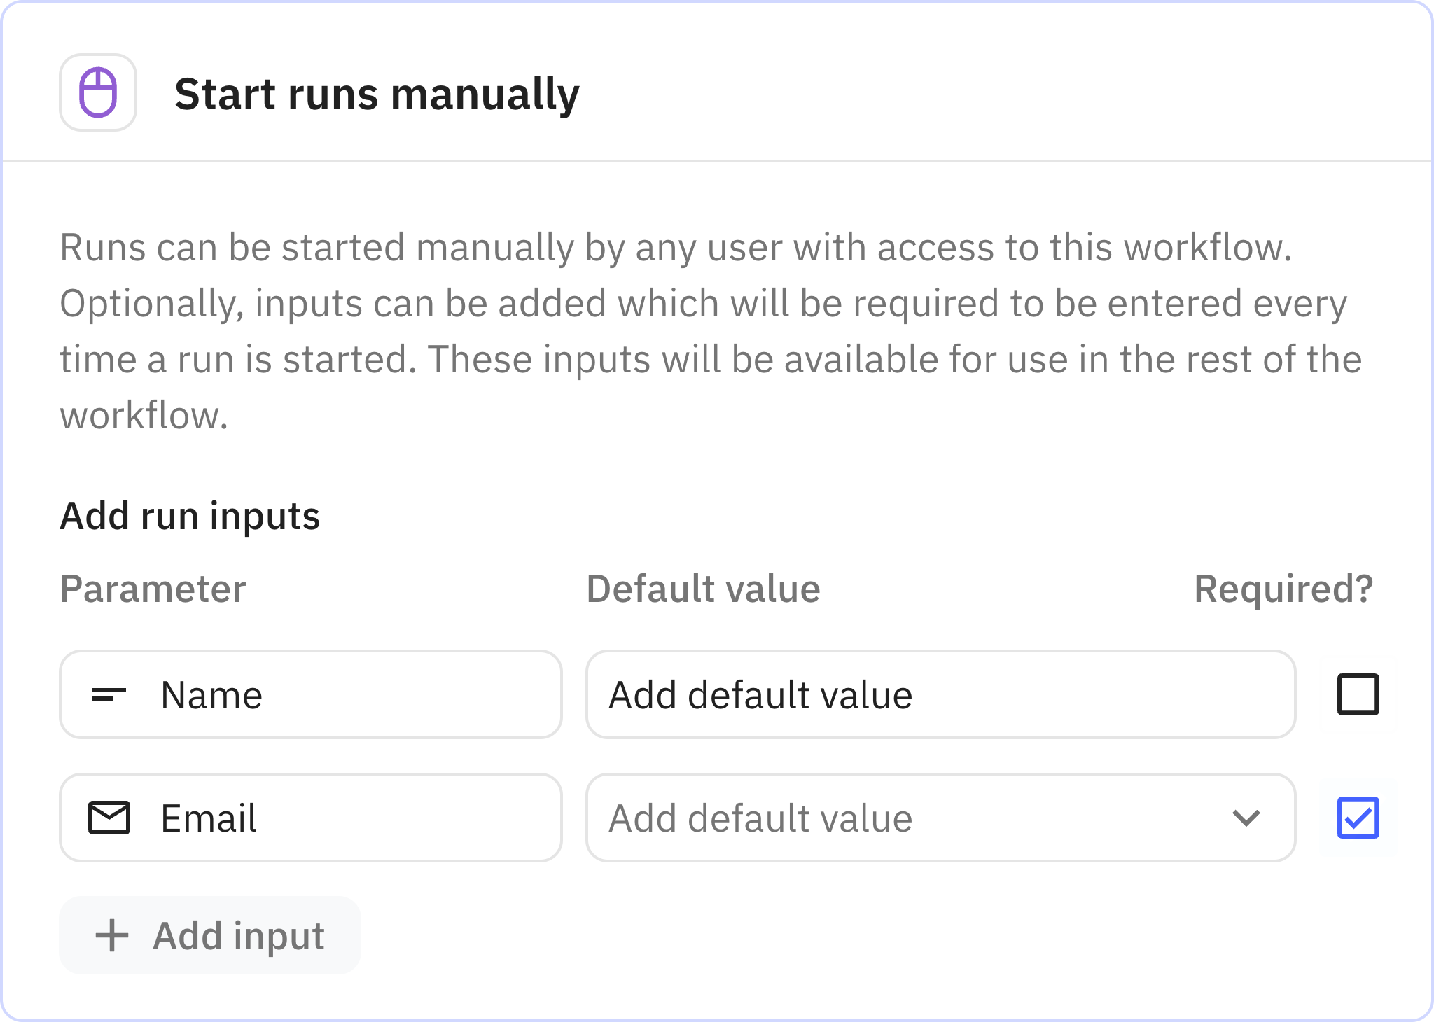The height and width of the screenshot is (1022, 1434).
Task: Click the 'Name' label text
Action: (211, 695)
